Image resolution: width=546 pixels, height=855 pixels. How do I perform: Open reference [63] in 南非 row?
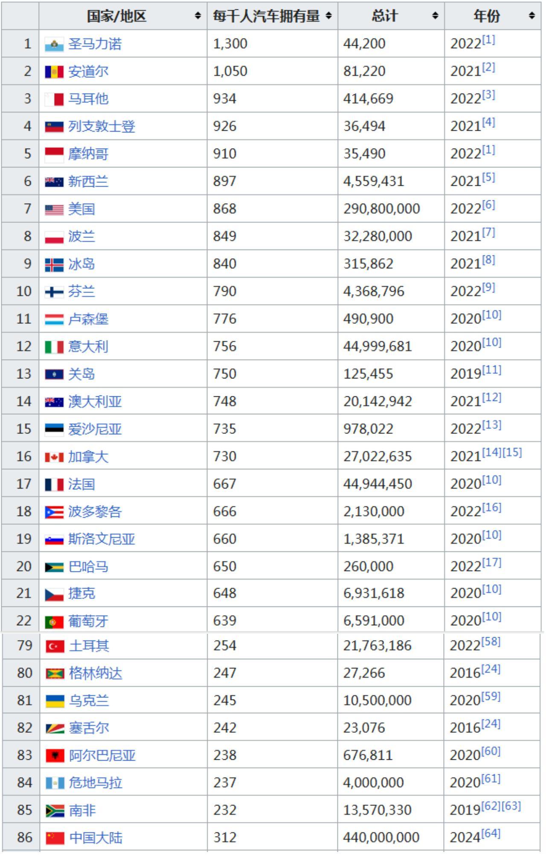511,806
